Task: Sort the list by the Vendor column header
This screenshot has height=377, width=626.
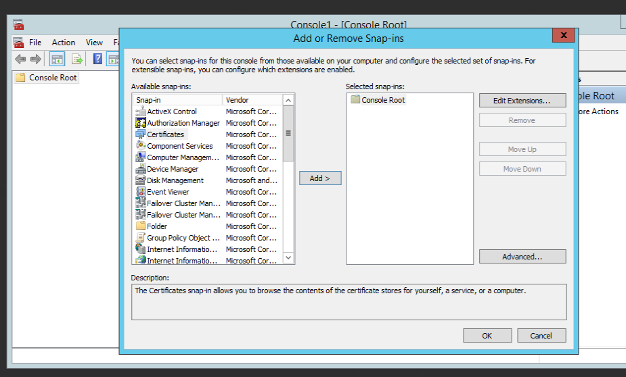Action: [x=250, y=100]
